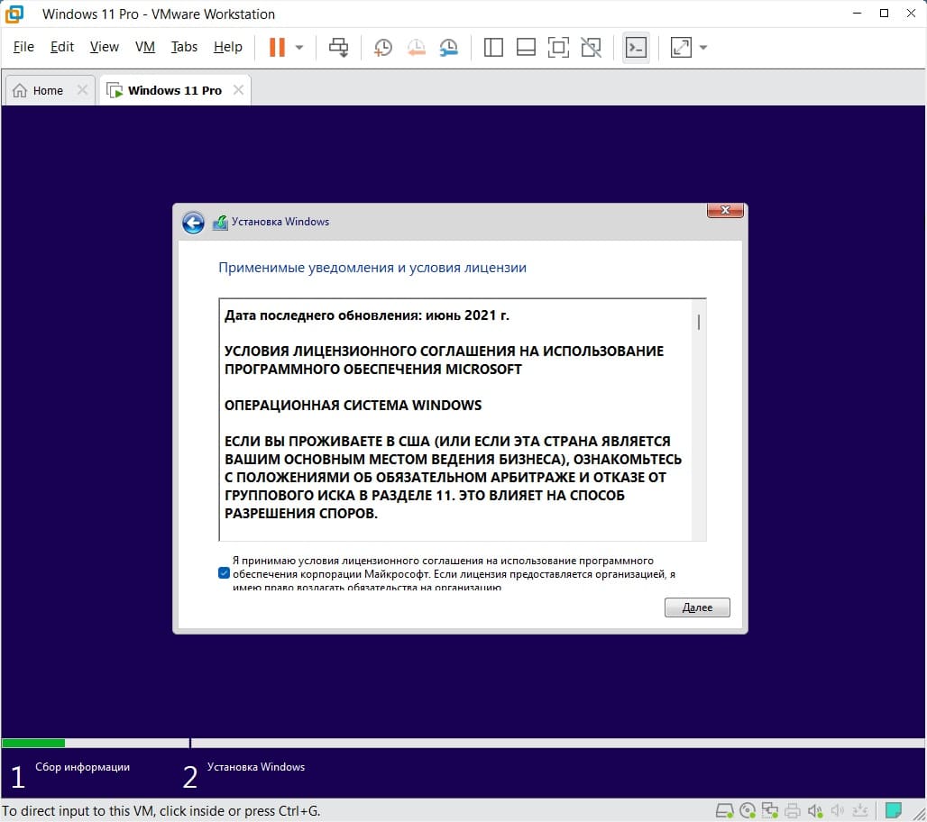Send Ctrl+Alt+Del to the virtual machine
Screen dimensions: 927x822
pyautogui.click(x=339, y=47)
